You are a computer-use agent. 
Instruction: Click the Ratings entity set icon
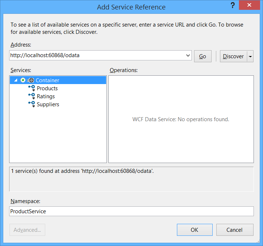31,96
